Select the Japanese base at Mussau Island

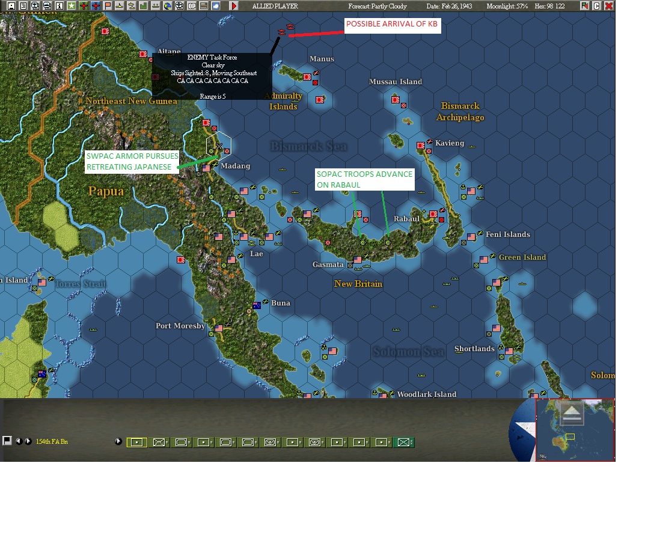(396, 100)
